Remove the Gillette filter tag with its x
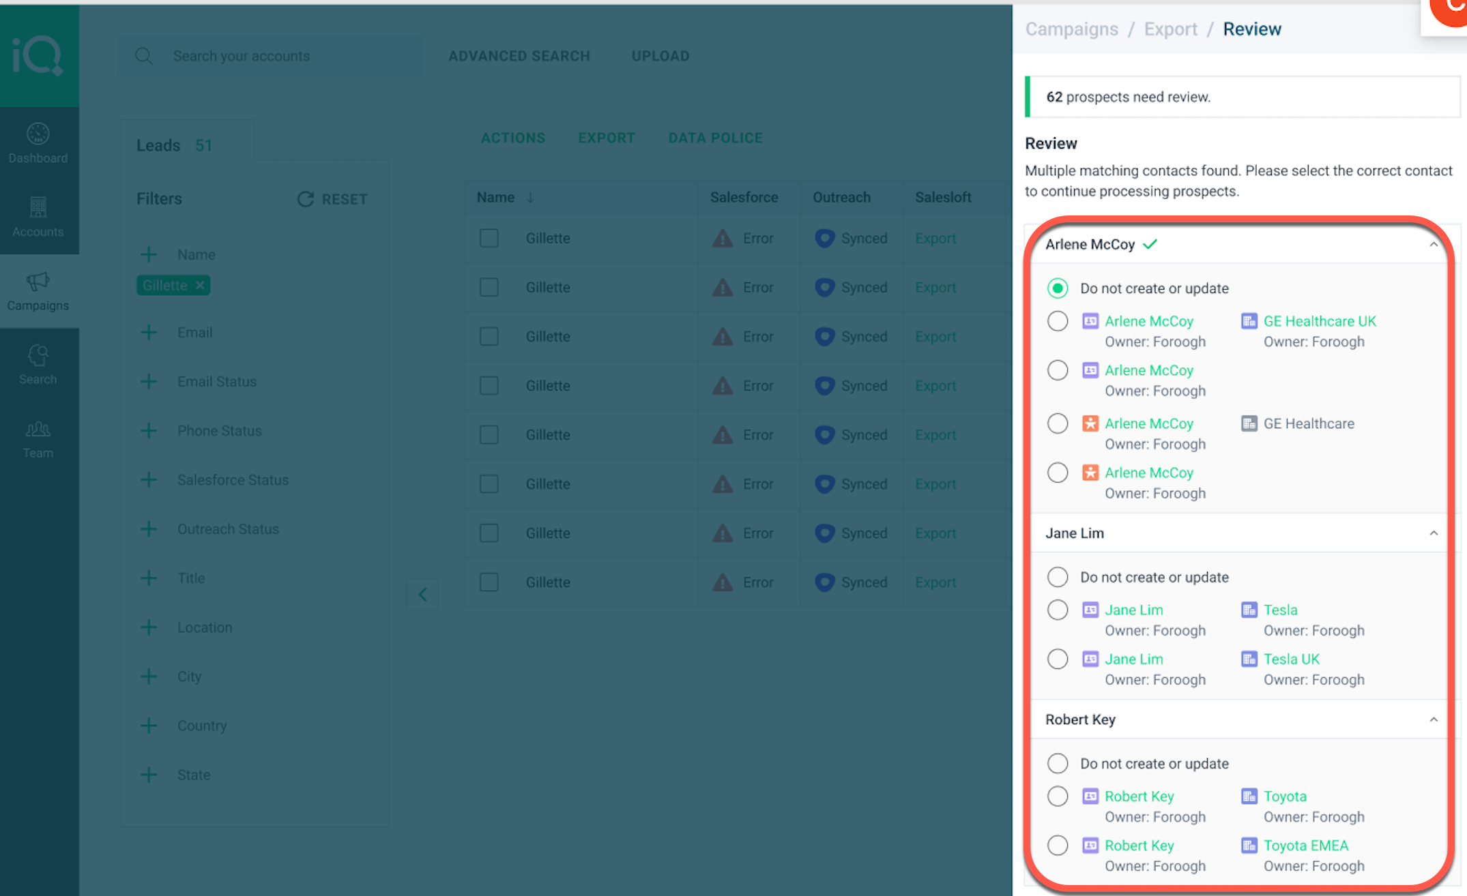 [x=200, y=285]
